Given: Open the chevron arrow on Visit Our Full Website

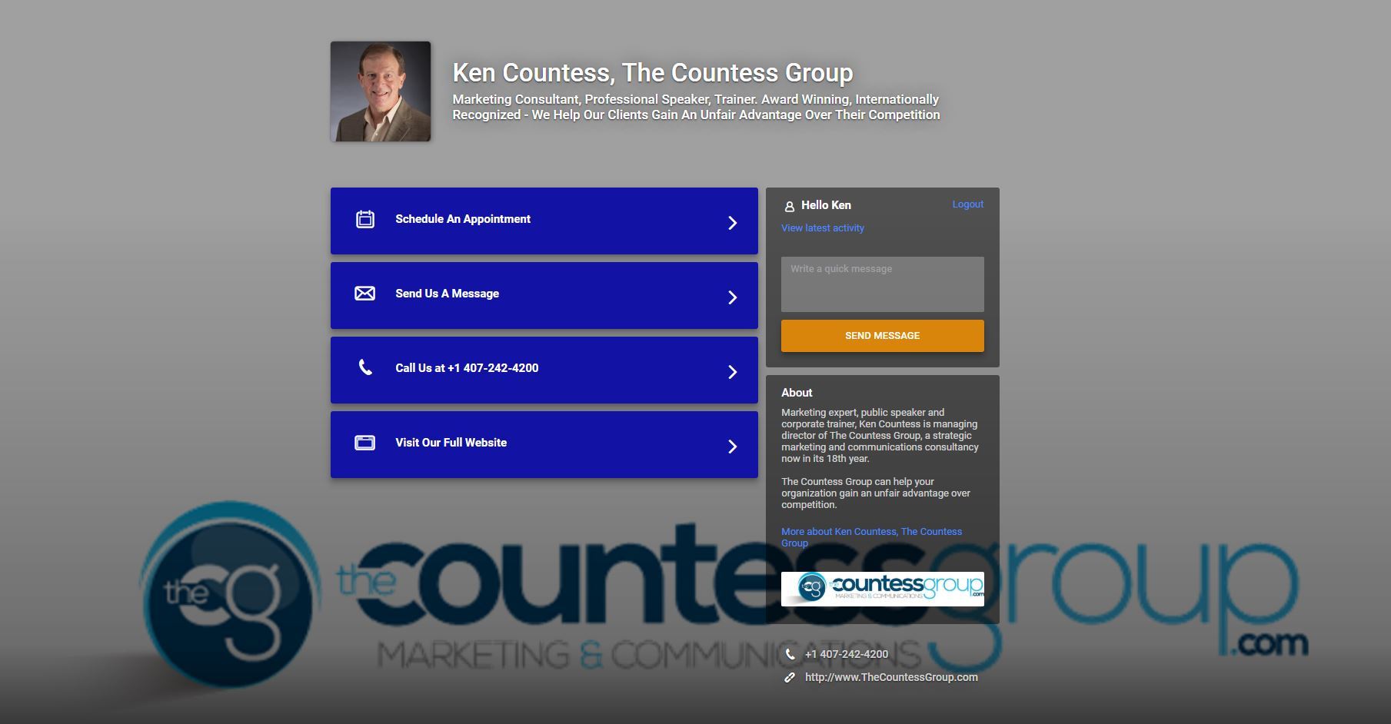Looking at the screenshot, I should 733,447.
